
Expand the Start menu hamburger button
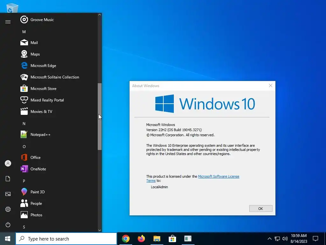pyautogui.click(x=8, y=22)
